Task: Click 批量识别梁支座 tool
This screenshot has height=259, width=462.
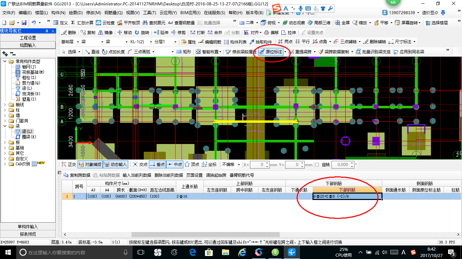Action: point(373,52)
